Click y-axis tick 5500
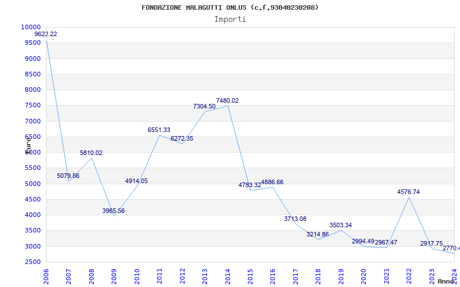This screenshot has width=460, height=287. (x=33, y=168)
